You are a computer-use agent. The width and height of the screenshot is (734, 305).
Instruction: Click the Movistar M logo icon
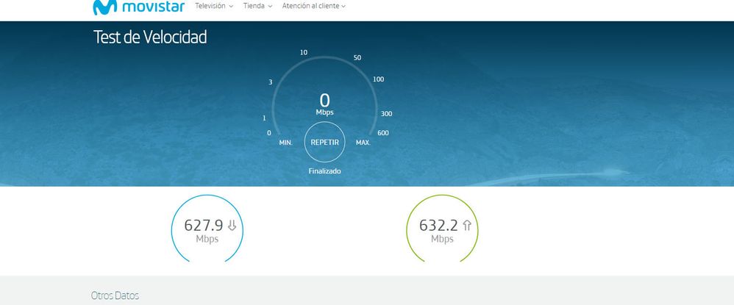104,7
